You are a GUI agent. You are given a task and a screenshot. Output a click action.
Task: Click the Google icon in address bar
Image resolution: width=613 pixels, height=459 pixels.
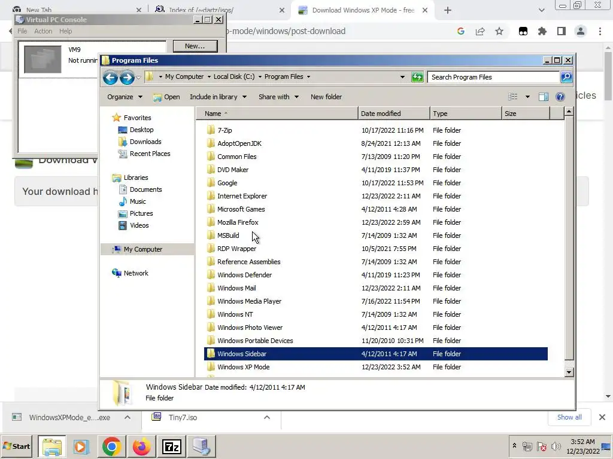(461, 31)
